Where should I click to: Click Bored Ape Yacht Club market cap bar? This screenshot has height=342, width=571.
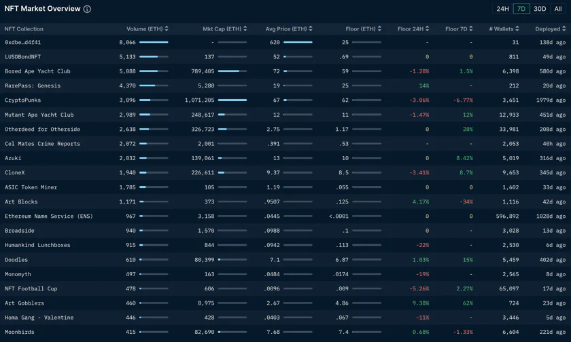(x=232, y=71)
